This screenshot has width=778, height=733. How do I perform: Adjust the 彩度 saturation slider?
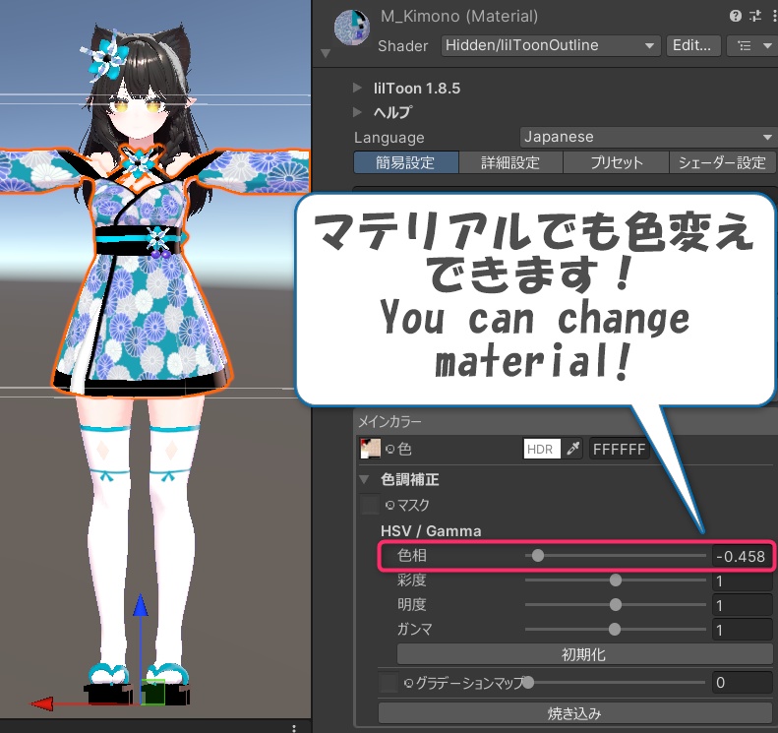(x=616, y=580)
